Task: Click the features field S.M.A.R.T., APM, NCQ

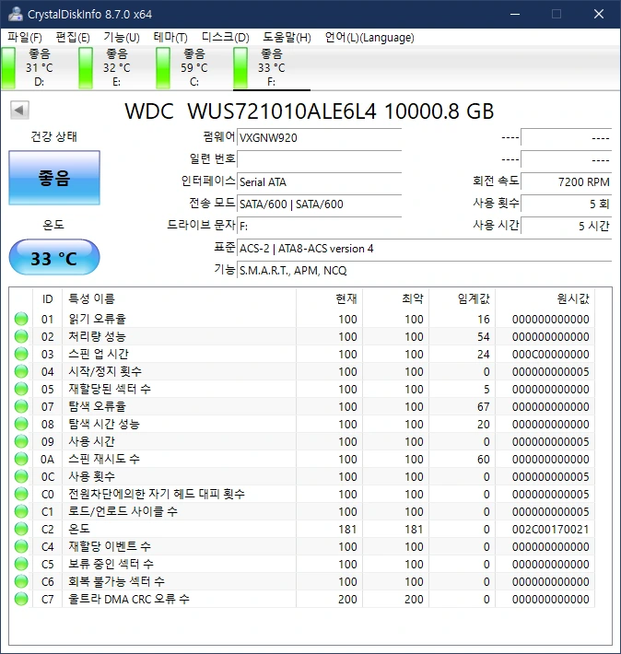Action: (x=425, y=271)
